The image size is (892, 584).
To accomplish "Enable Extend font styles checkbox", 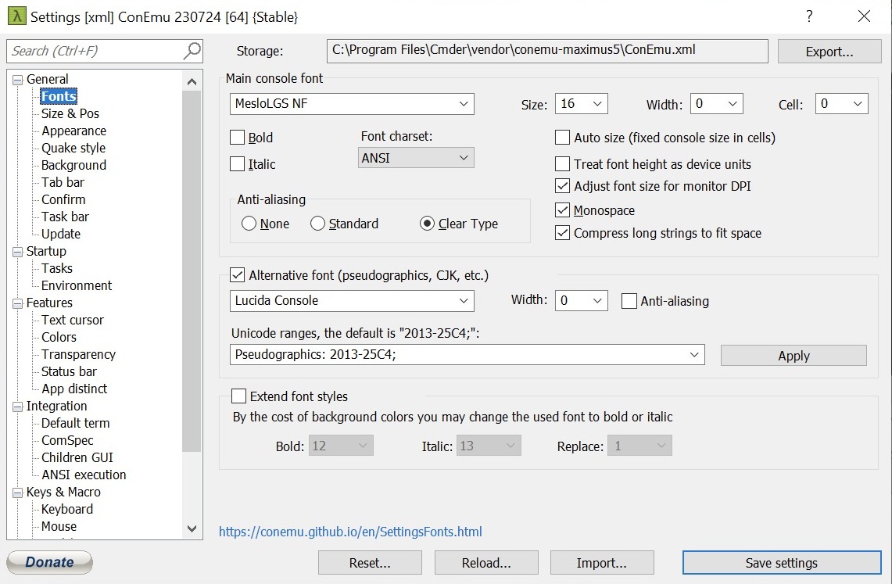I will [239, 396].
